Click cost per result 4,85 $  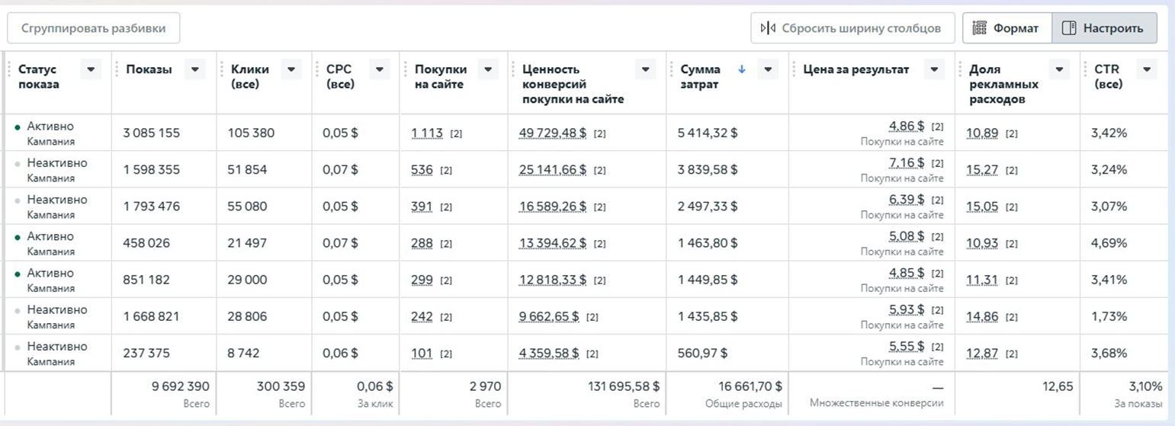[907, 272]
